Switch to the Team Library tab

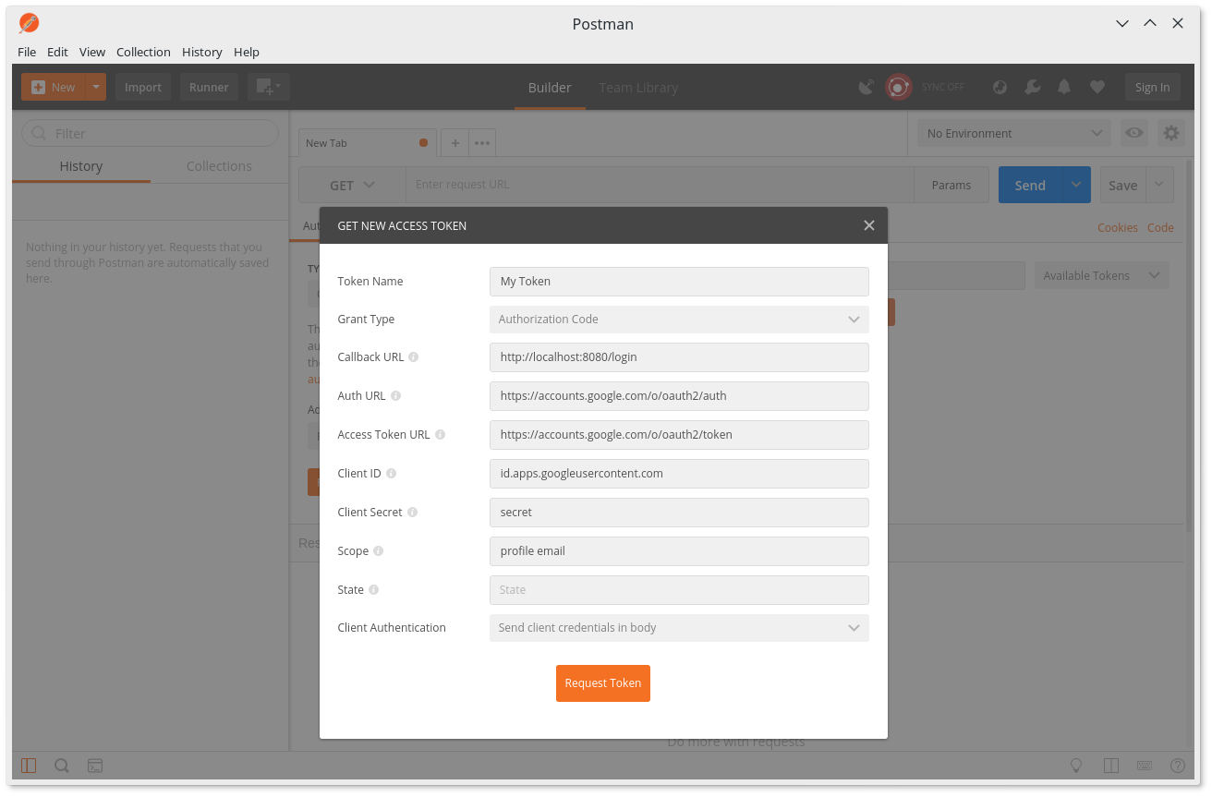pyautogui.click(x=638, y=88)
